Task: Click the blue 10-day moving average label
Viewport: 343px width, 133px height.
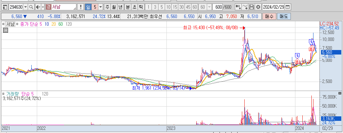Action: (47, 24)
